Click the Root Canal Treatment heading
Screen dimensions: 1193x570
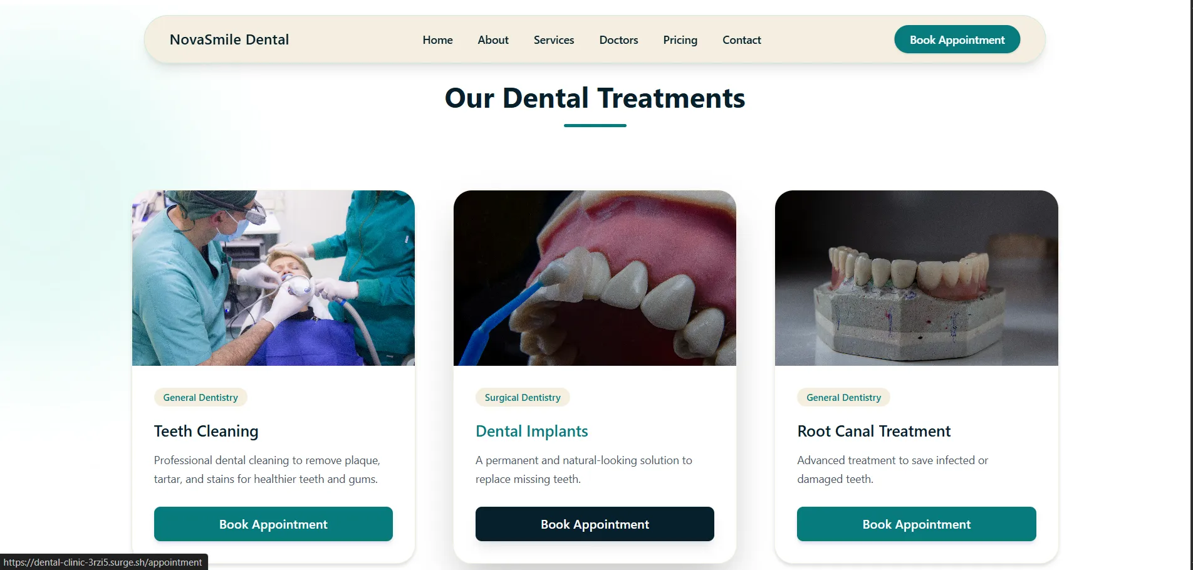click(x=873, y=432)
